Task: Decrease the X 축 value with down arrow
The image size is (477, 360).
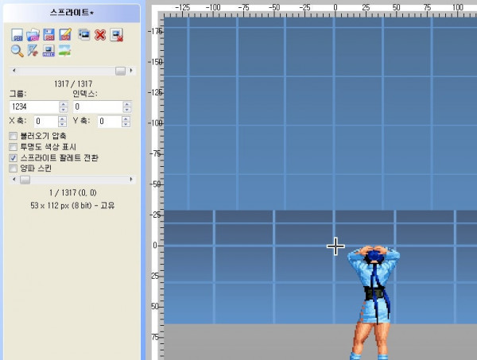Action: tap(62, 124)
